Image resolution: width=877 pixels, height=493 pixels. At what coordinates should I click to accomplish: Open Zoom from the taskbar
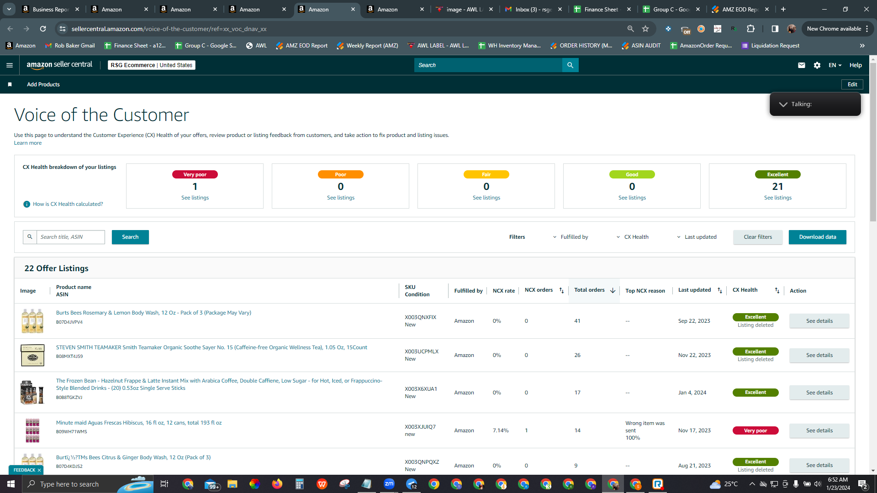coord(389,484)
